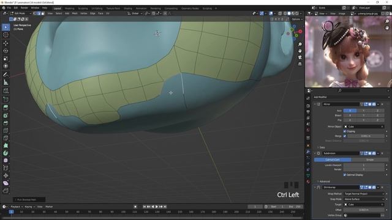392x220 pixels.
Task: Open the Mesh menu in viewport header
Action: 75,13
